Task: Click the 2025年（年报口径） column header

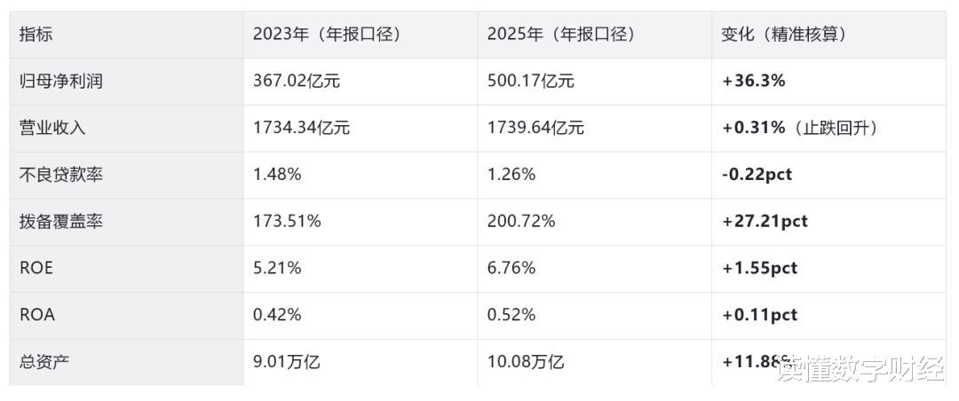Action: click(x=561, y=35)
